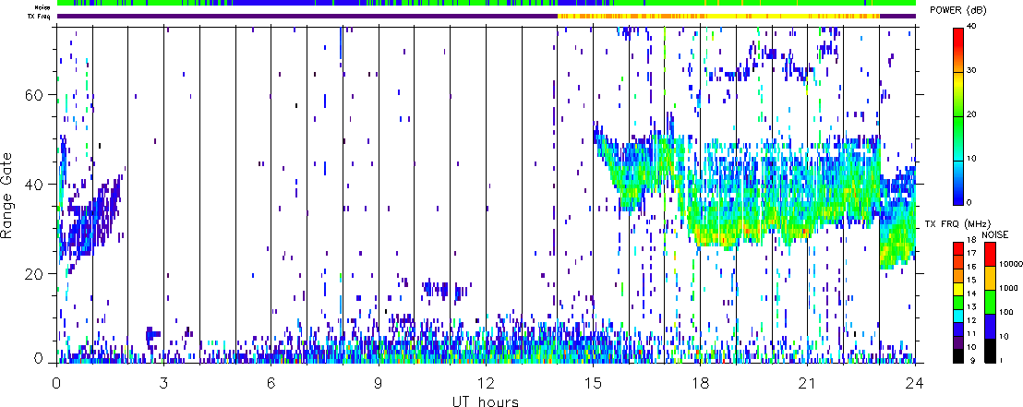Click the 100 label on NOISE scale
The width and height of the screenshot is (1023, 407).
(1005, 313)
